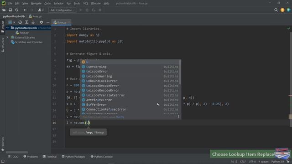Open project panel settings gear
The height and width of the screenshot is (164, 292).
(42, 22)
